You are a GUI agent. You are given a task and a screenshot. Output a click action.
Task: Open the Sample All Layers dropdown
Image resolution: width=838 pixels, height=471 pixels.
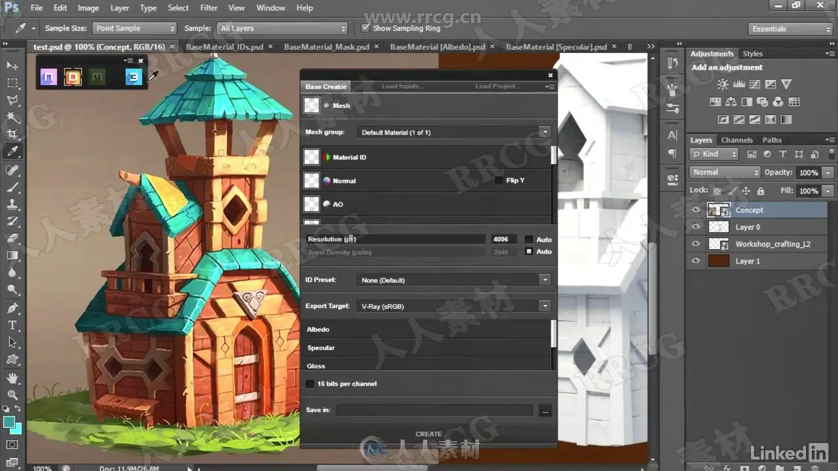click(282, 29)
